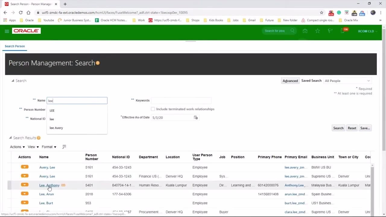Open the Lee, Arun person link
The height and width of the screenshot is (217, 386).
[46, 194]
